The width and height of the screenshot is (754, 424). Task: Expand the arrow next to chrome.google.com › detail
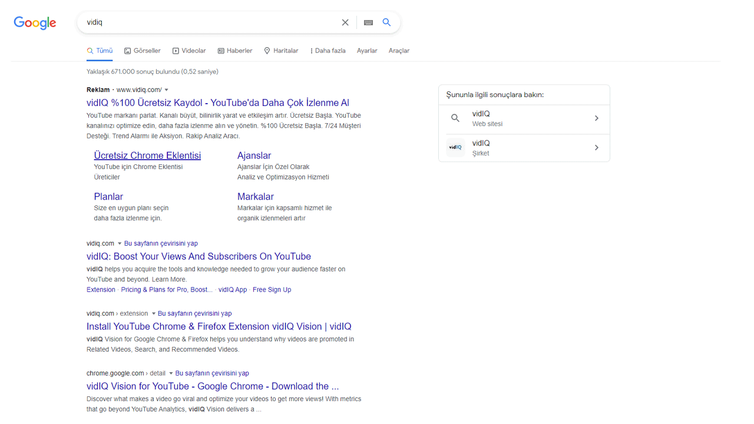tap(171, 373)
